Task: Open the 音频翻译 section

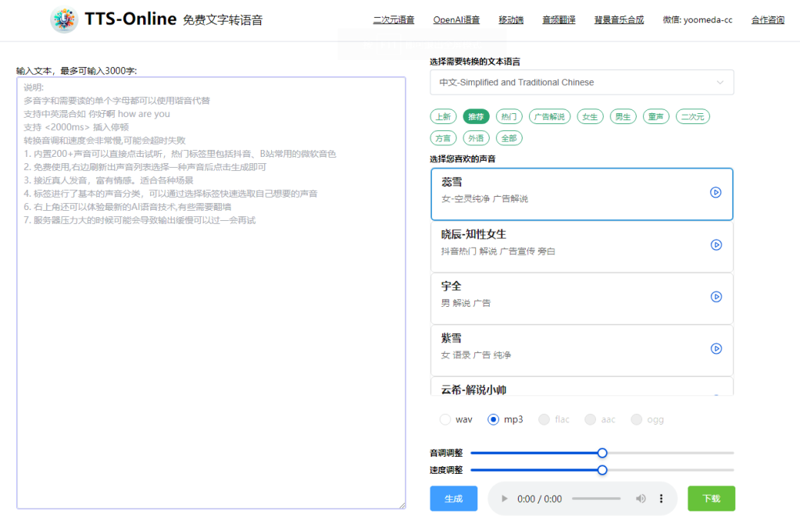Action: [x=559, y=20]
